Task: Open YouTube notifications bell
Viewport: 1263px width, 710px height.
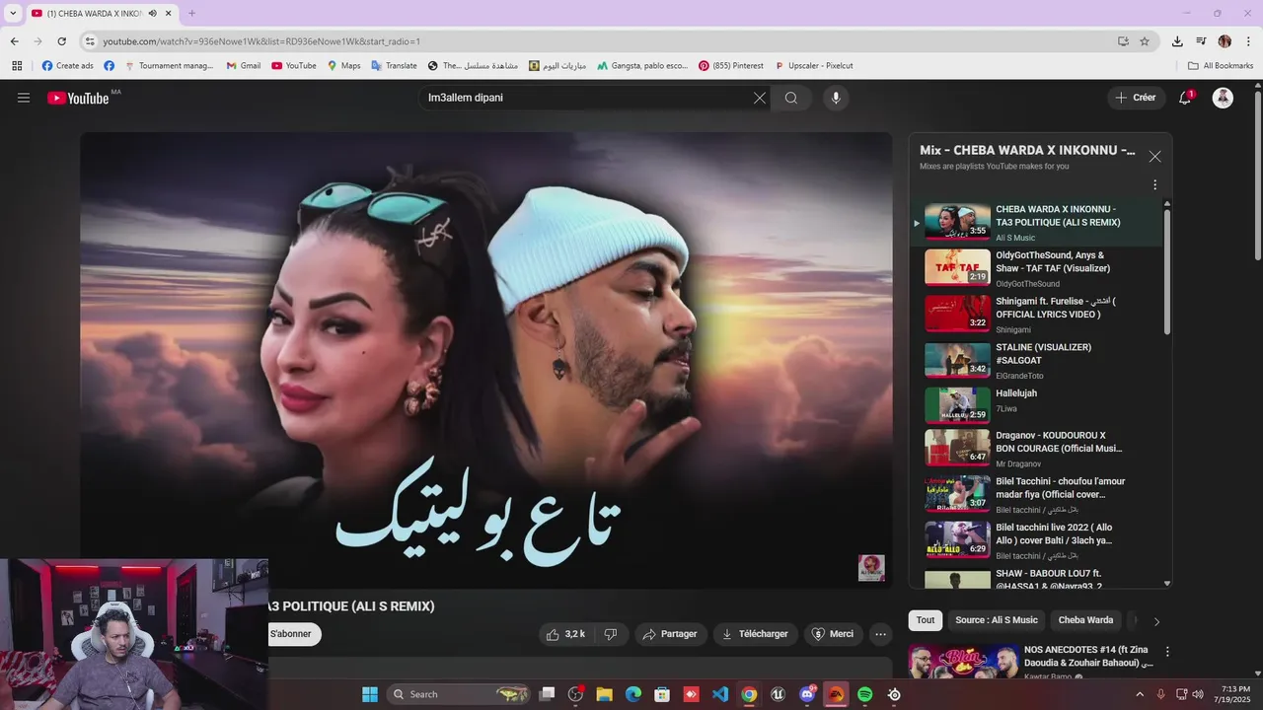Action: tap(1185, 98)
